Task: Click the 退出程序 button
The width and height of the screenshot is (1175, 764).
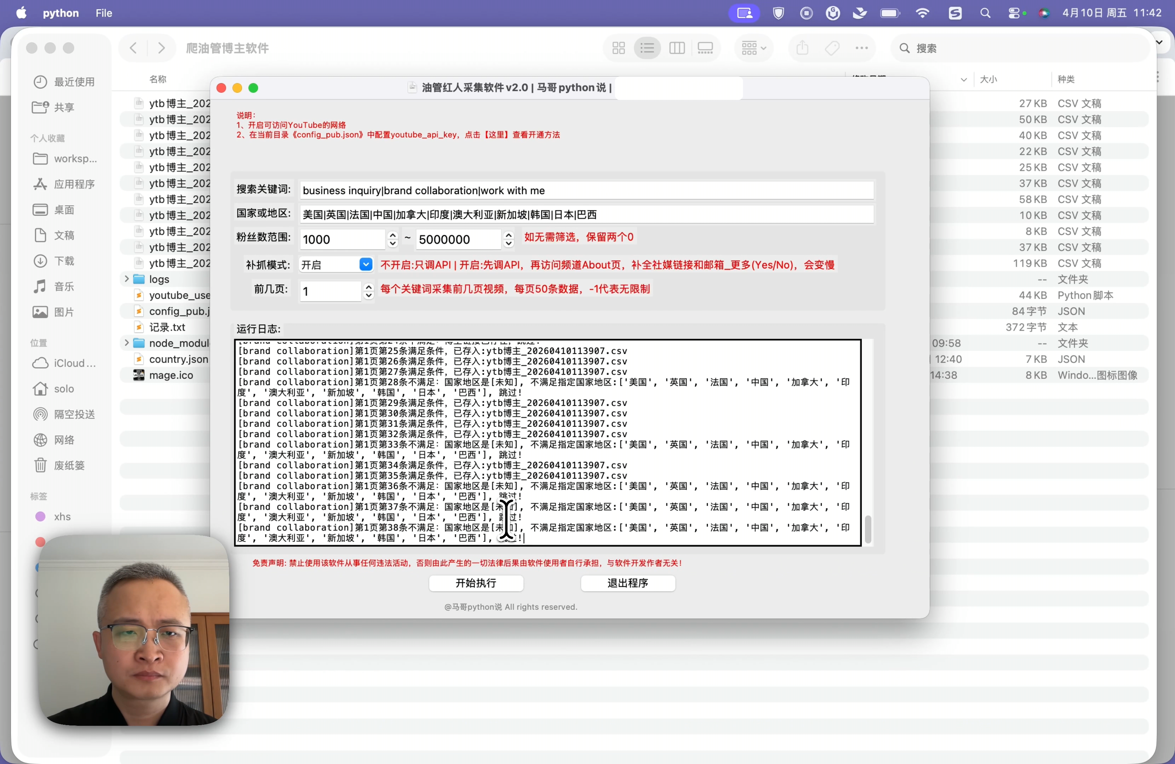Action: click(x=627, y=583)
